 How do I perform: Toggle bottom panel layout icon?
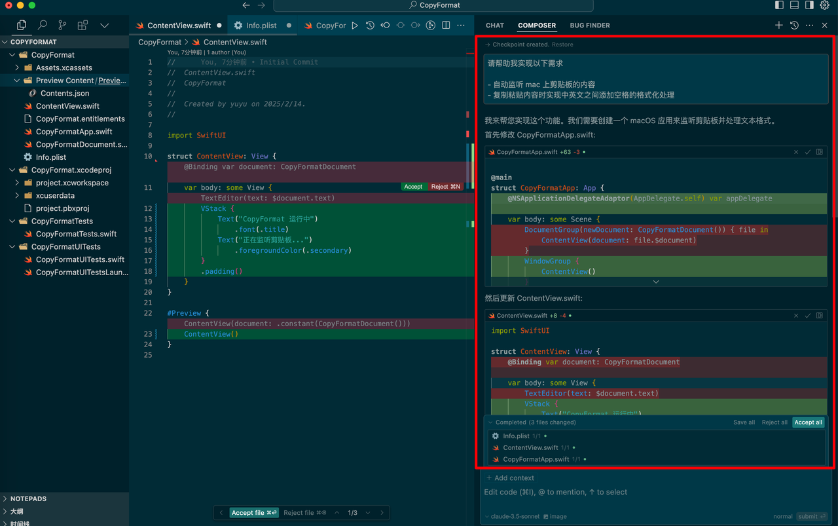(x=794, y=5)
